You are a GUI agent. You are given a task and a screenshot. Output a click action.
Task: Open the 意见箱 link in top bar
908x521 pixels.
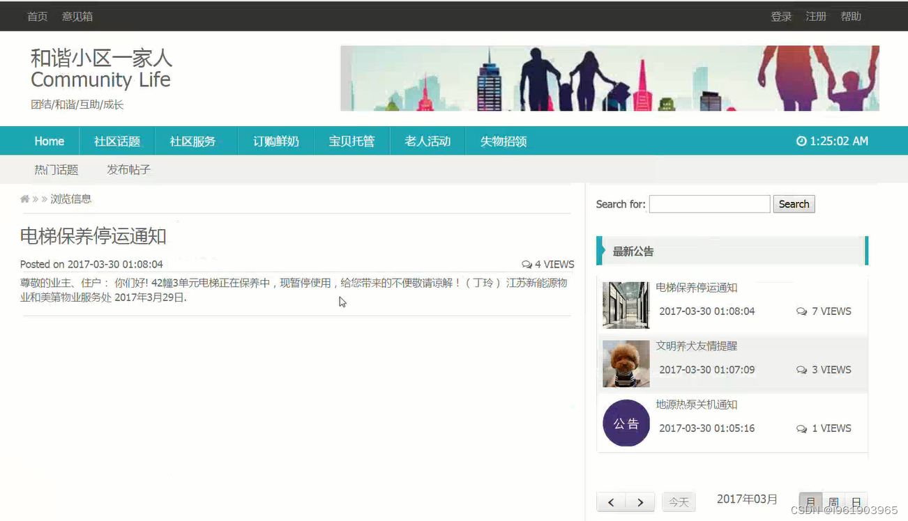[77, 17]
